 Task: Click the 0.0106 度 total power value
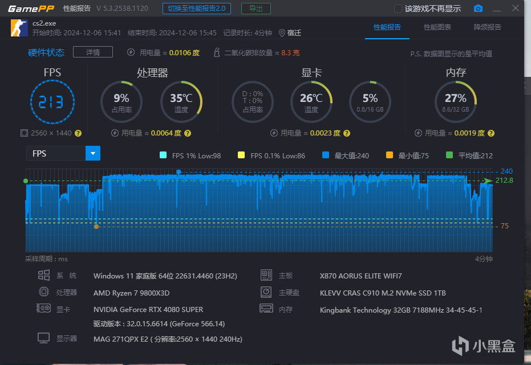184,53
